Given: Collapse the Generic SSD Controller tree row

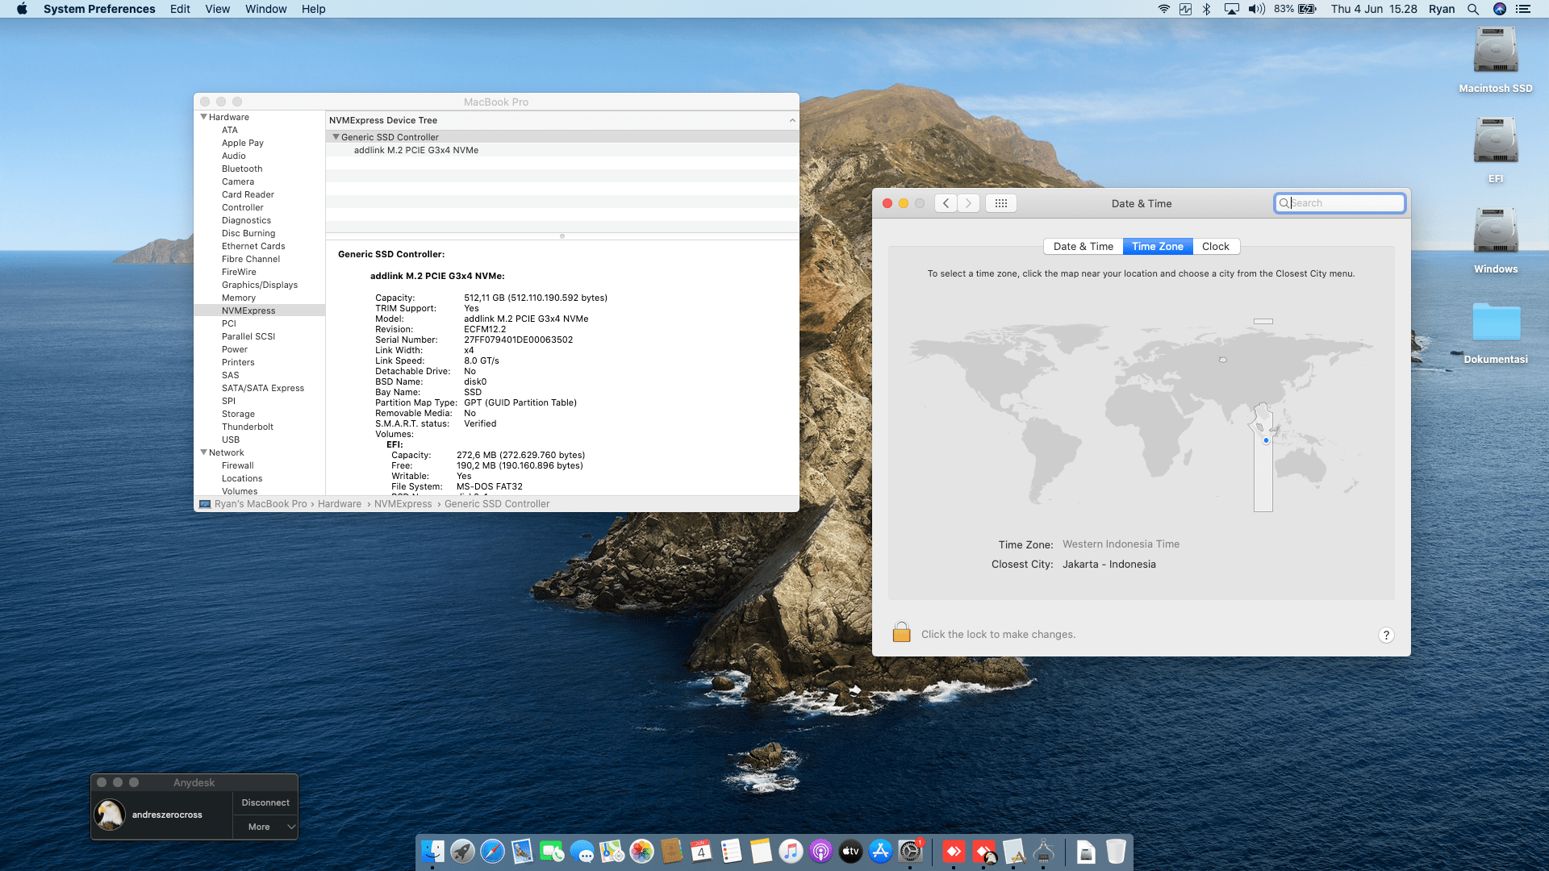Looking at the screenshot, I should tap(336, 137).
